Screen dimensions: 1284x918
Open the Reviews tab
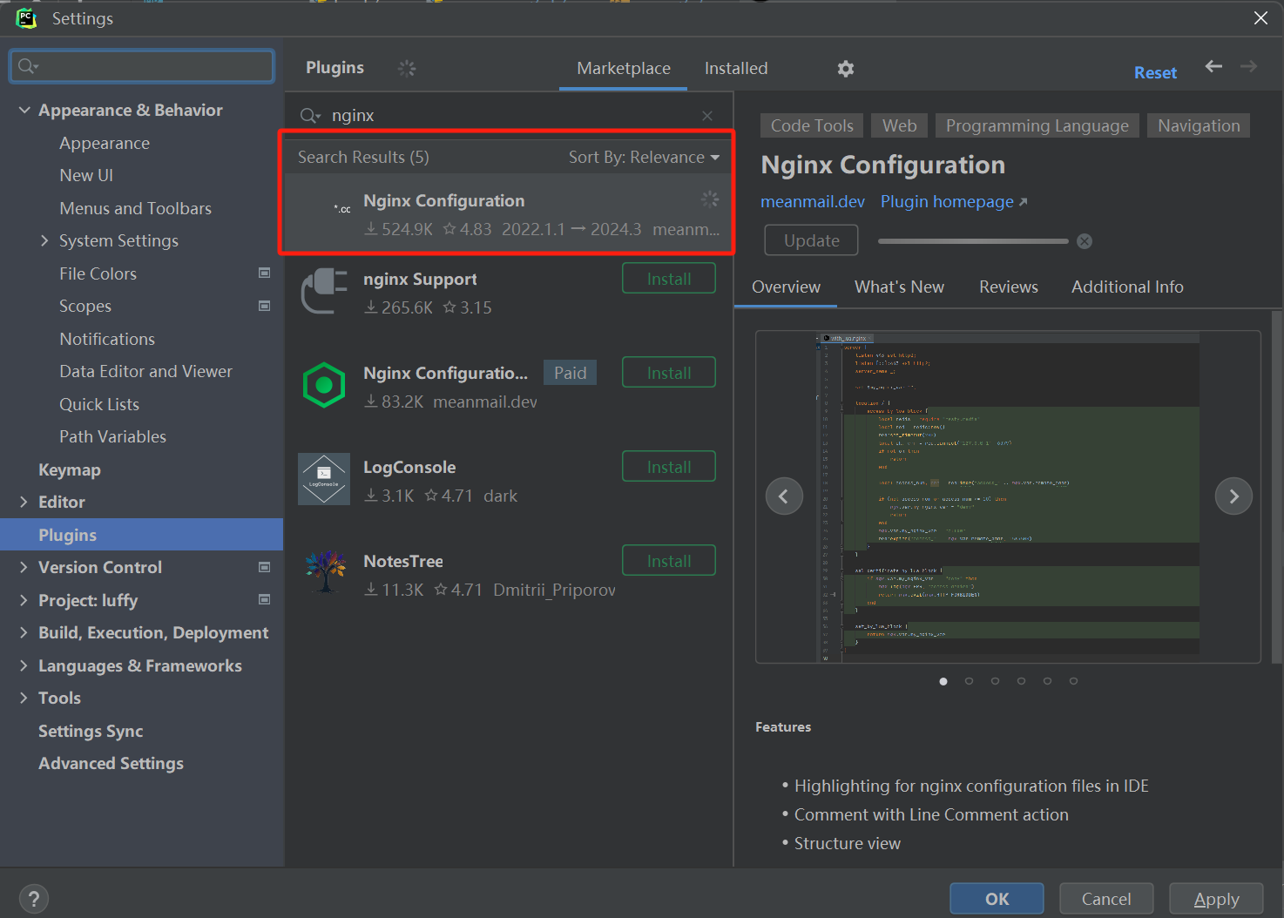pyautogui.click(x=1009, y=287)
